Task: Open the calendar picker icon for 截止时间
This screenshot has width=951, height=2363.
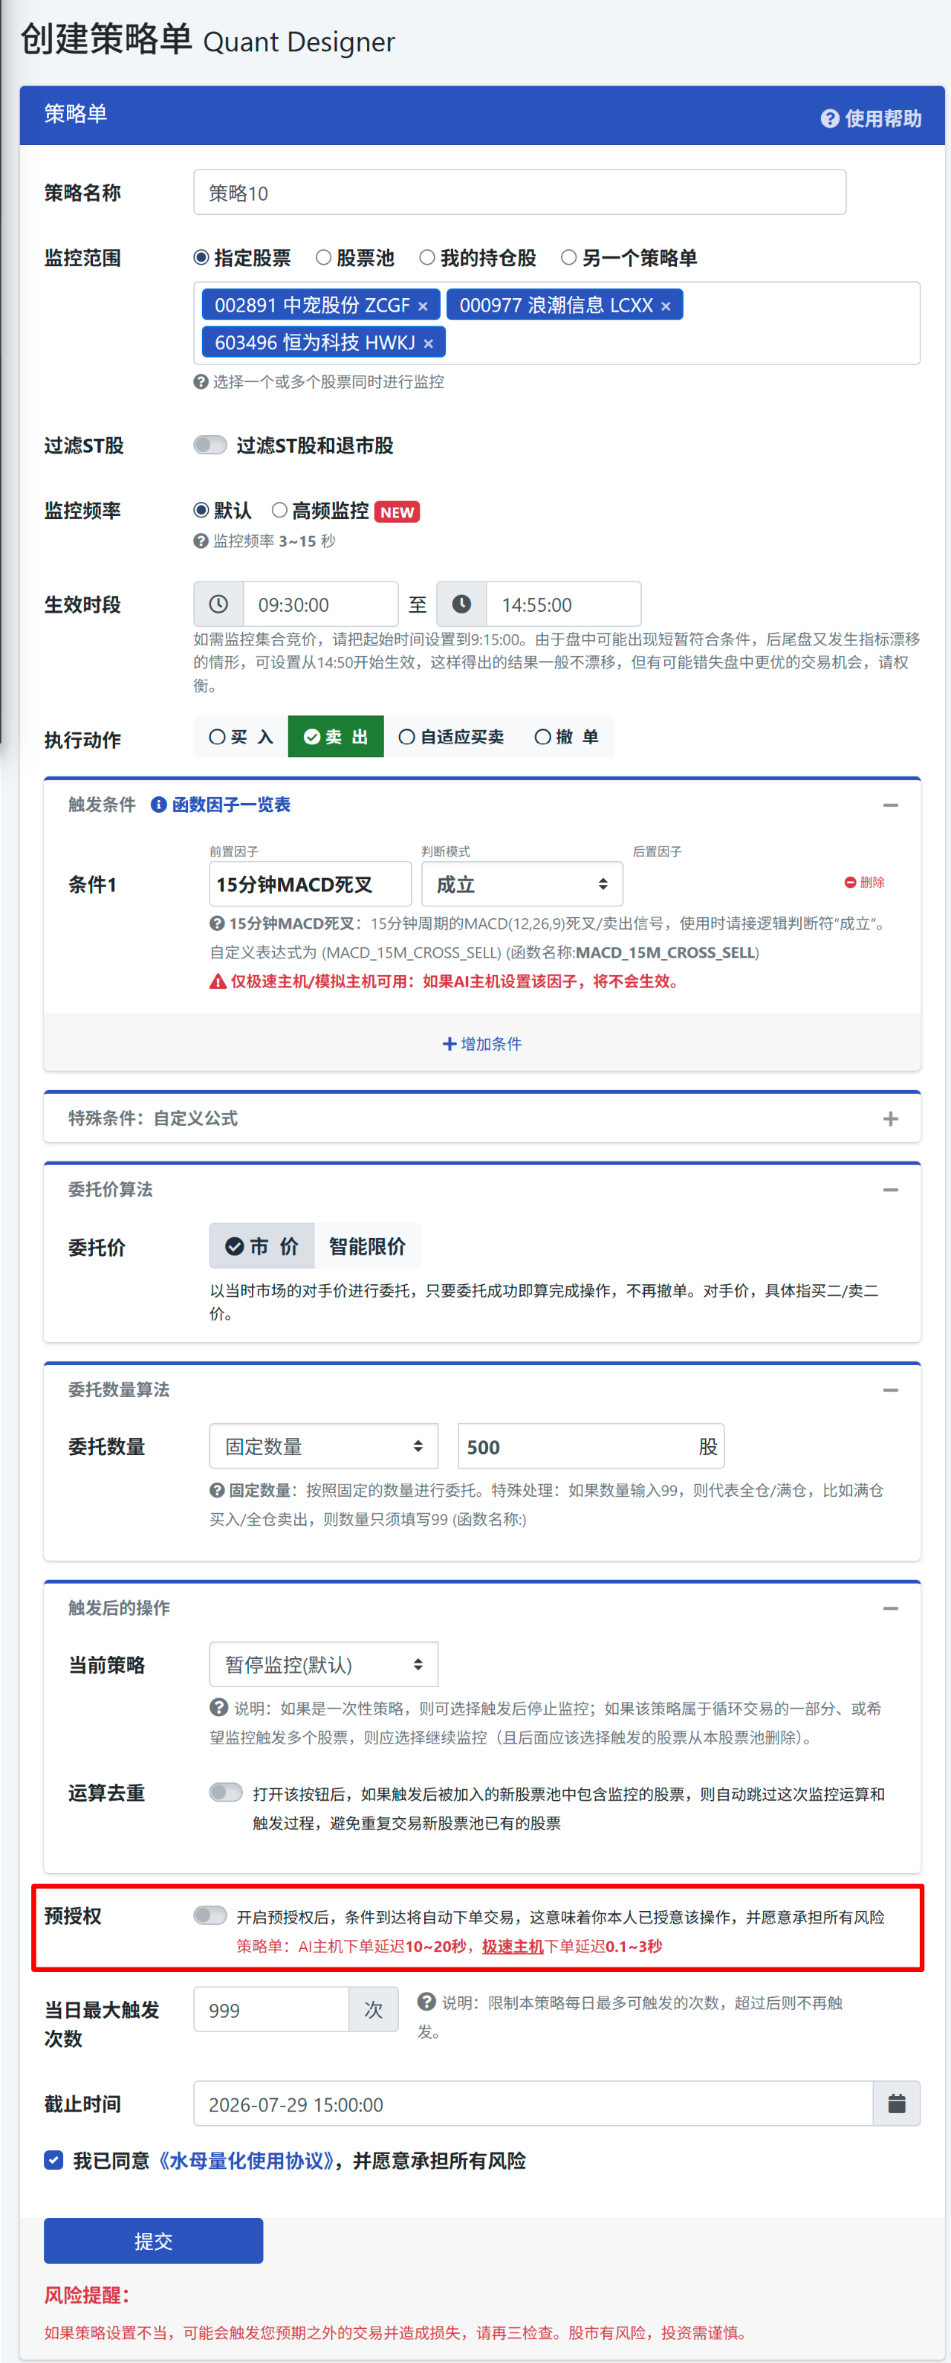Action: click(x=897, y=2104)
